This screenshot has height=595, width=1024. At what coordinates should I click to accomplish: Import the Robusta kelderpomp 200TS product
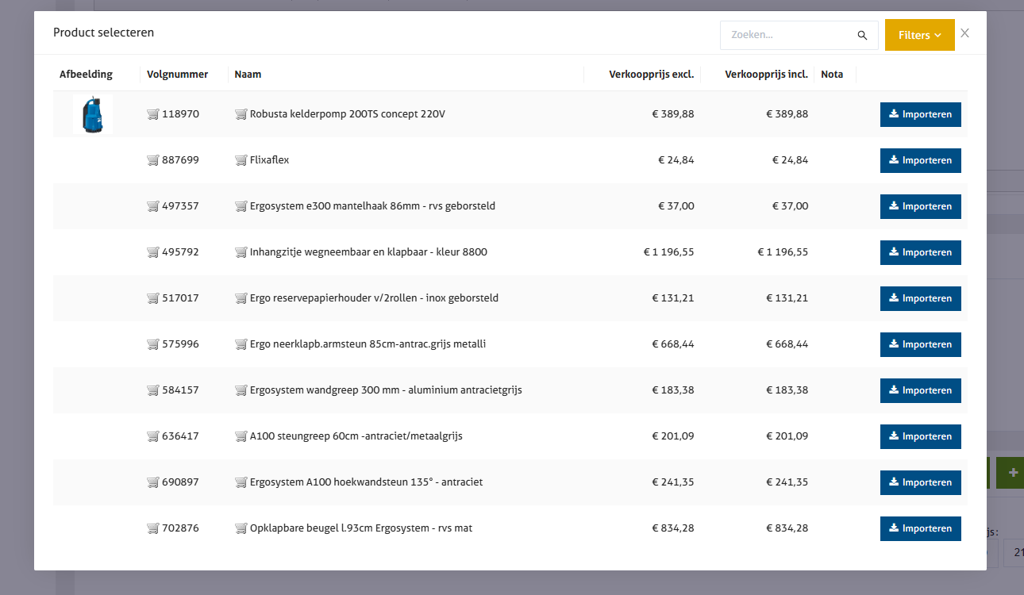[x=920, y=114]
